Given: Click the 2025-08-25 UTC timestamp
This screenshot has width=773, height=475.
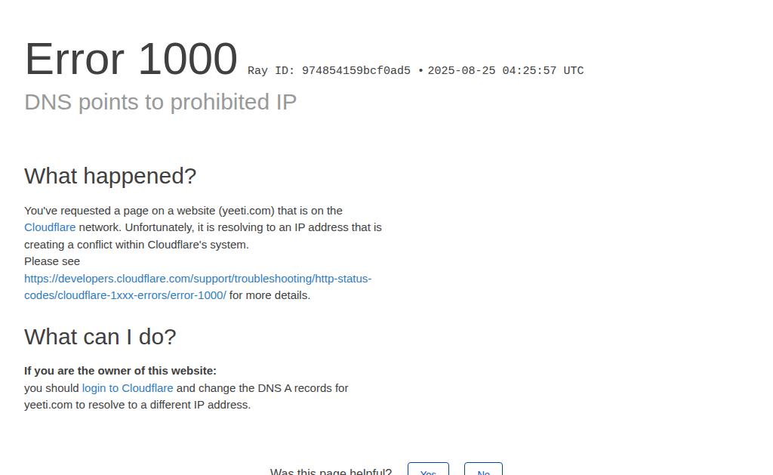Looking at the screenshot, I should (x=506, y=70).
